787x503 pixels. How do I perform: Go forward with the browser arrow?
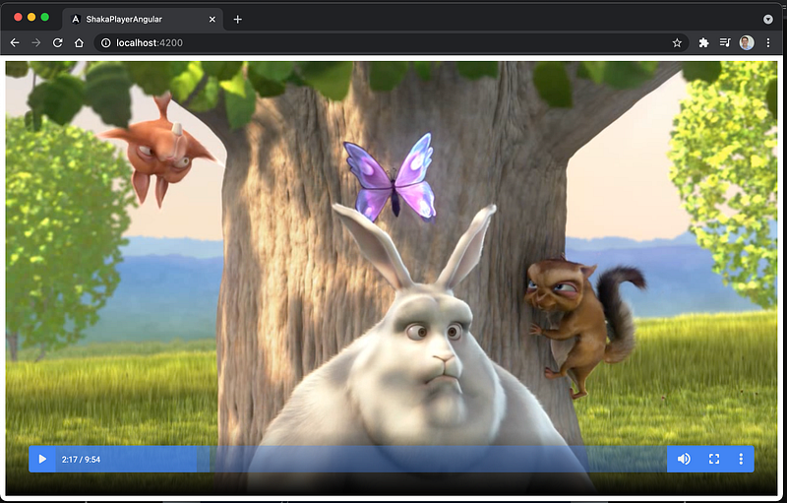pyautogui.click(x=36, y=43)
